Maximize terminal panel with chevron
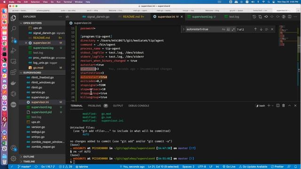 point(290,106)
